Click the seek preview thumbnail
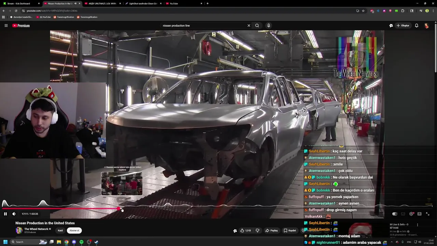437x246 pixels. pyautogui.click(x=122, y=184)
